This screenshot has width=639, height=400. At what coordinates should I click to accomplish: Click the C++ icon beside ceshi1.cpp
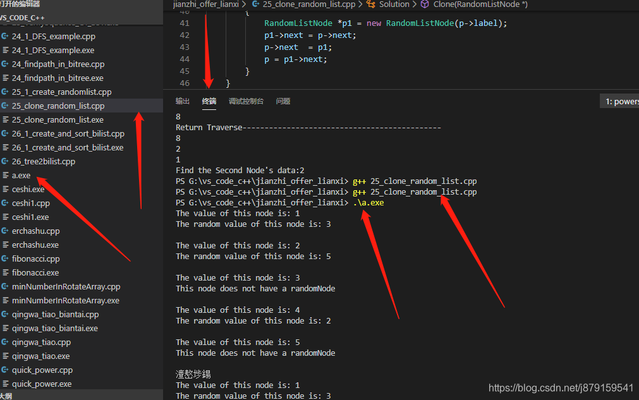[x=8, y=203]
